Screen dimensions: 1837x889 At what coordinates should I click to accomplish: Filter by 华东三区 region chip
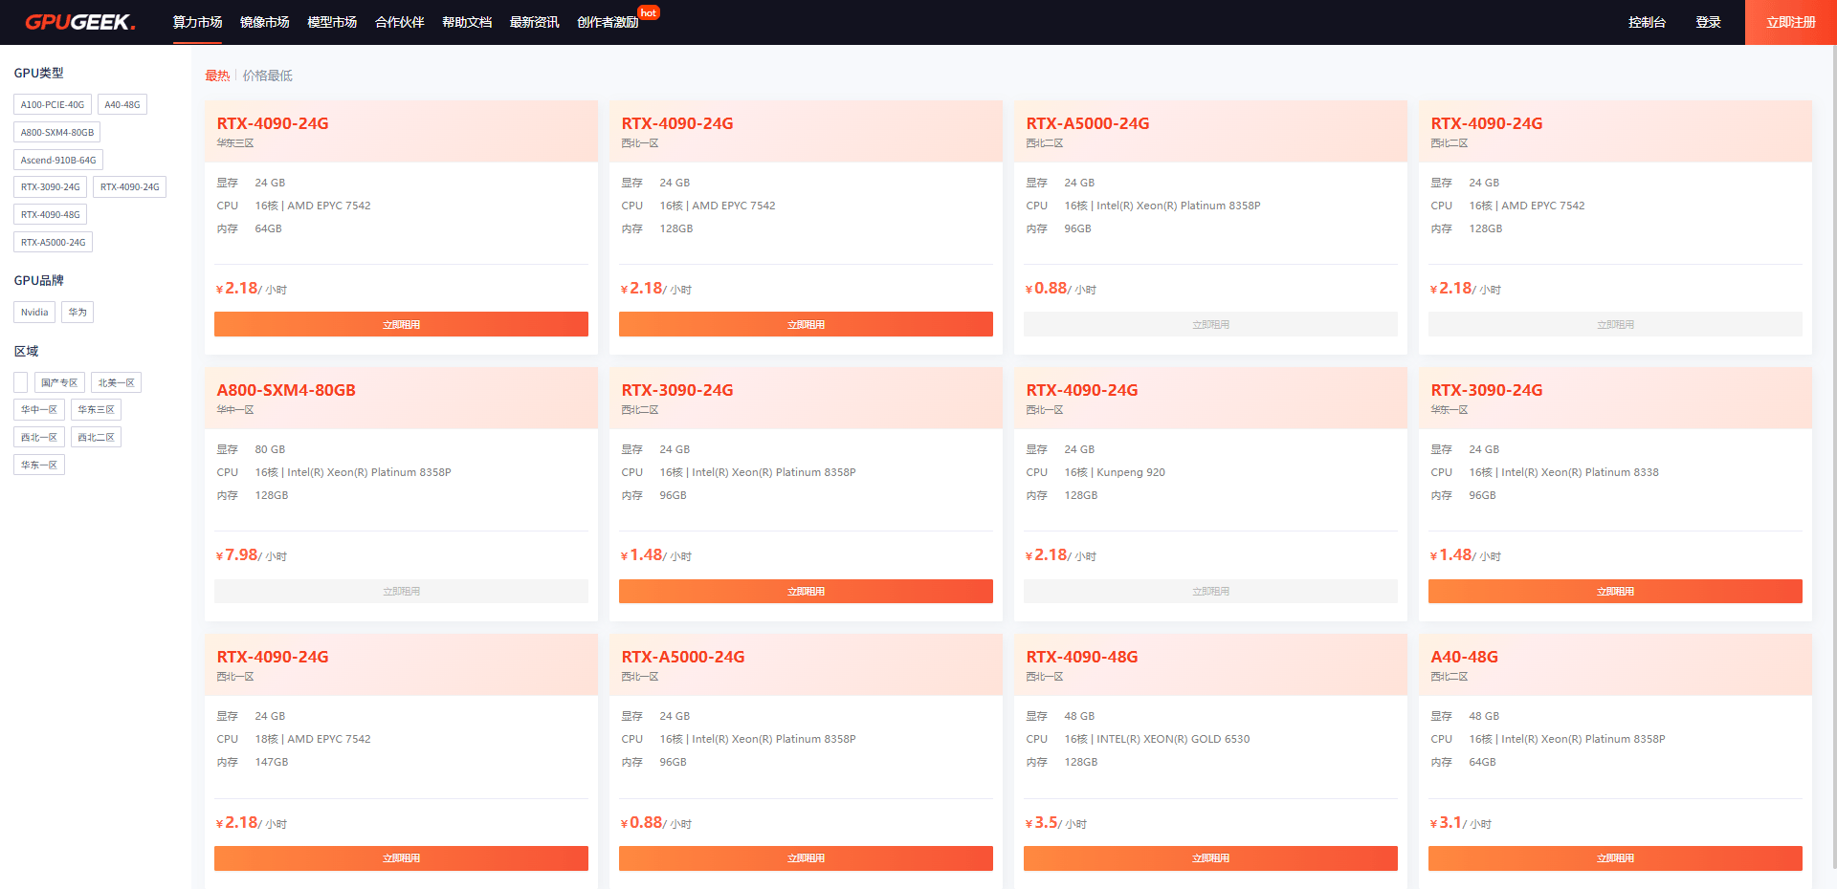[96, 410]
